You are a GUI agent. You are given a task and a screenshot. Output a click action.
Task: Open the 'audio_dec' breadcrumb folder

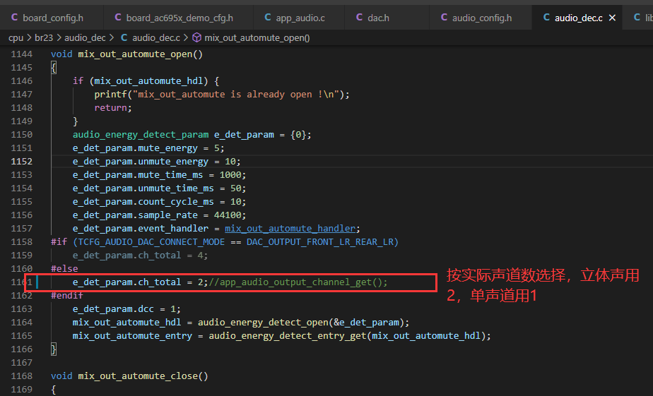(85, 38)
